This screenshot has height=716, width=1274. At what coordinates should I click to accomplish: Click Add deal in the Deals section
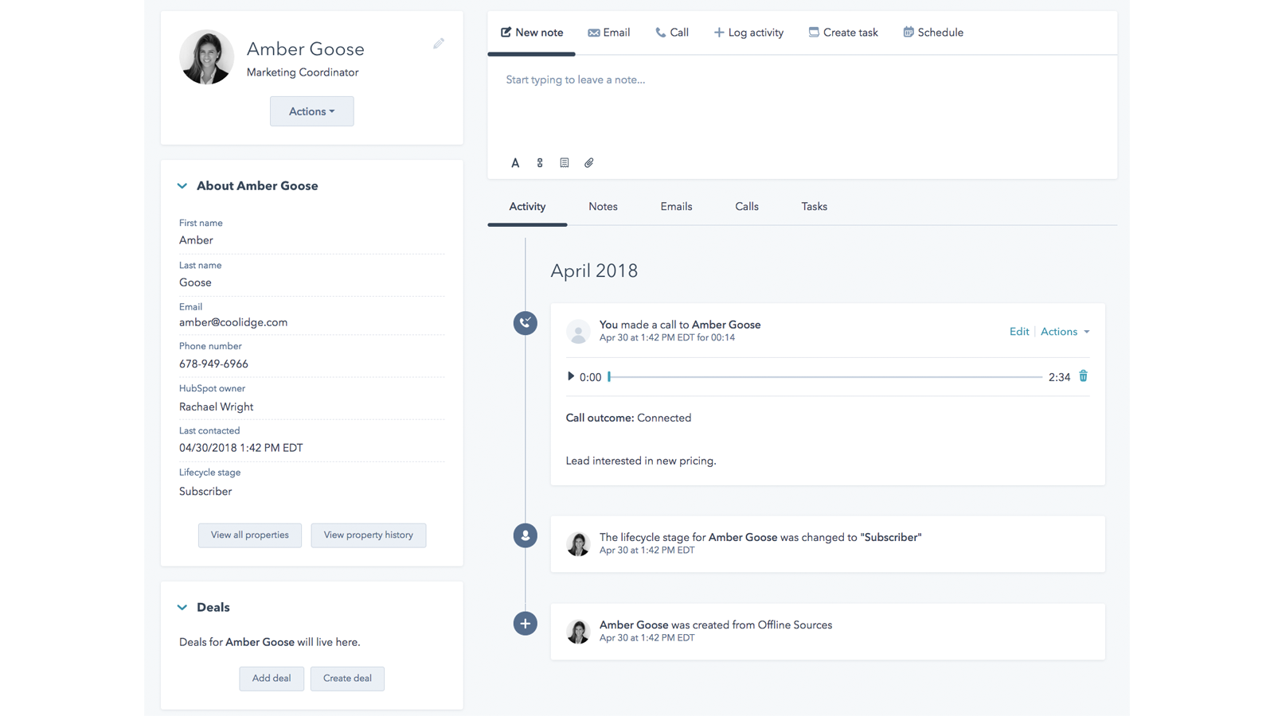[x=272, y=678]
